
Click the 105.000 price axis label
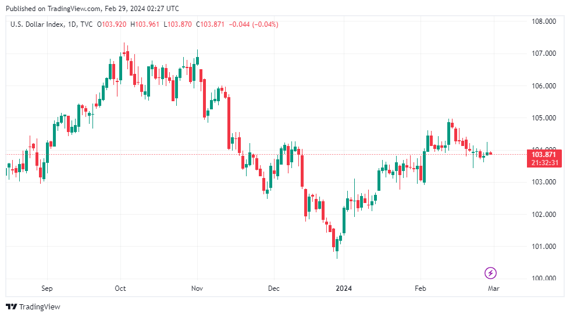(543, 118)
